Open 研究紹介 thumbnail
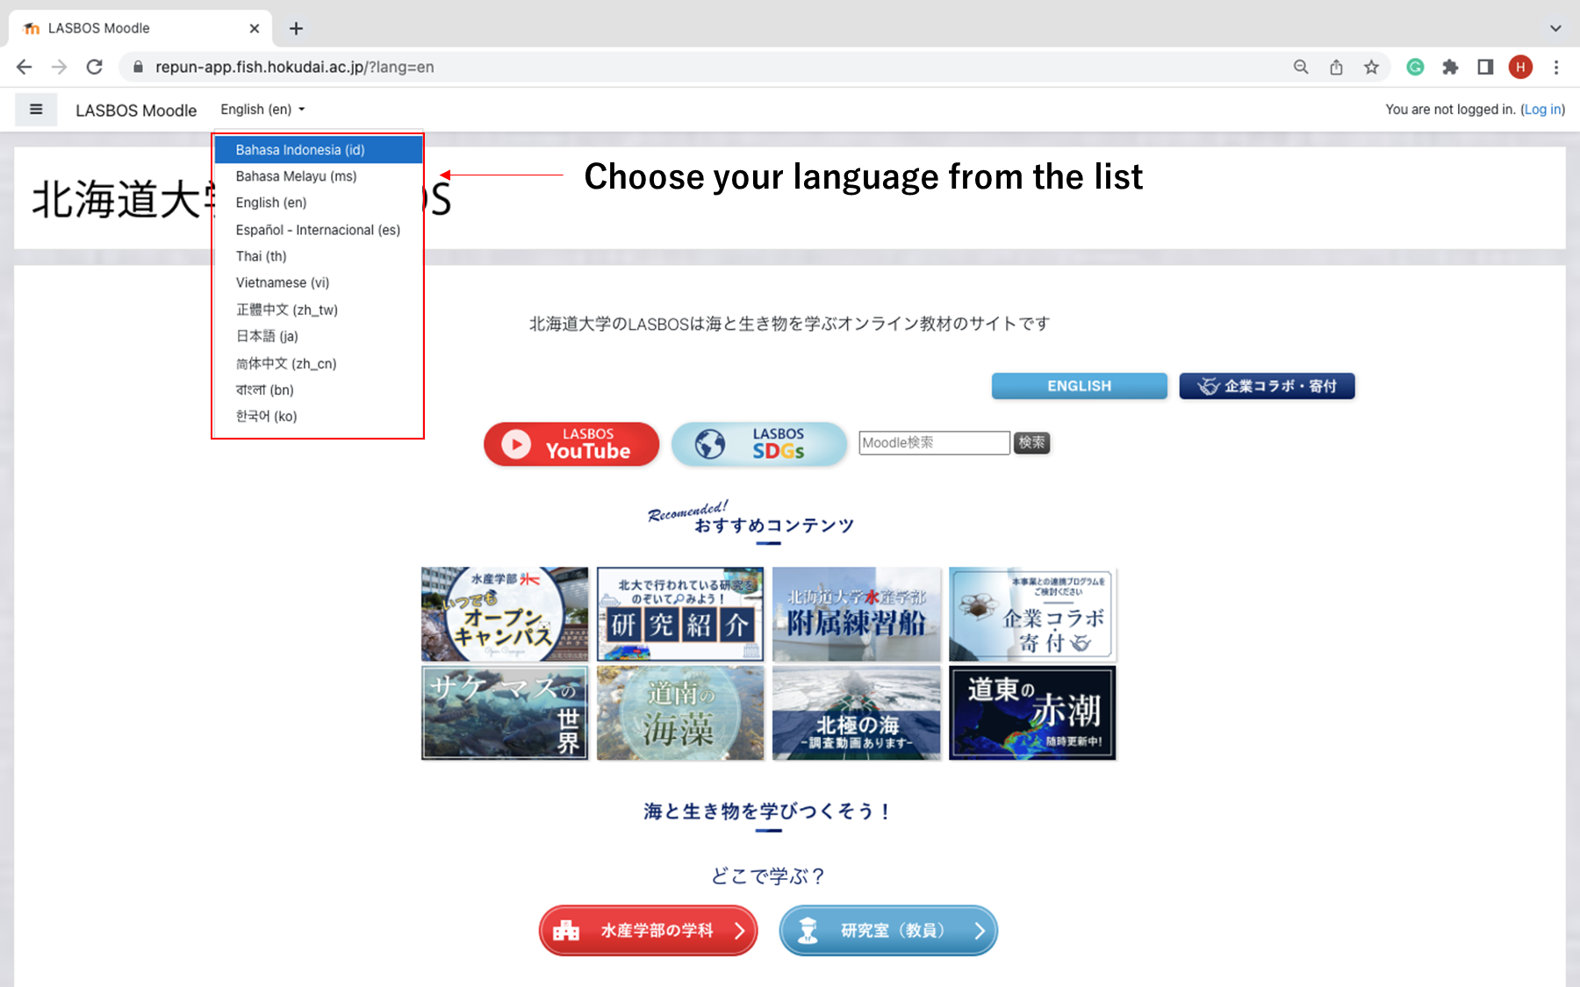Viewport: 1580px width, 987px height. pyautogui.click(x=680, y=614)
